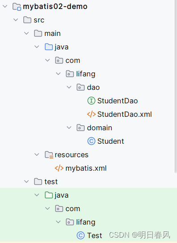The image size is (177, 243).
Task: Select the main folder label
Action: pyautogui.click(x=52, y=34)
